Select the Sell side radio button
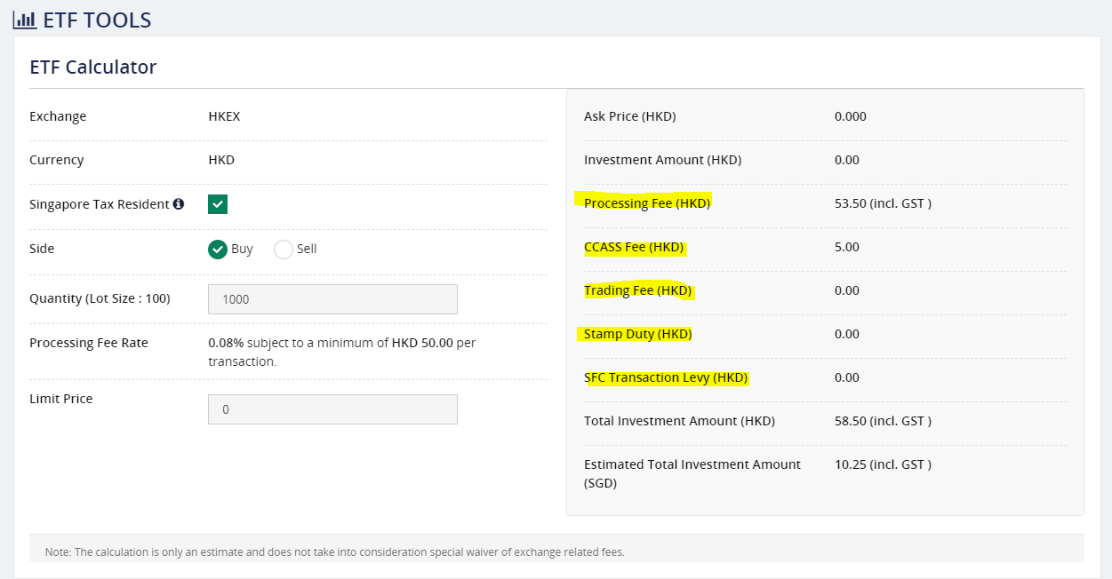Viewport: 1112px width, 579px height. [x=284, y=250]
